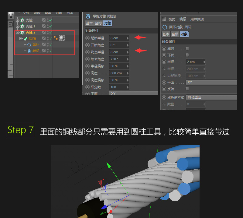243x218 pixels.
Task: Click the 螺旋 helix spline icon in tree
Action: click(29, 51)
